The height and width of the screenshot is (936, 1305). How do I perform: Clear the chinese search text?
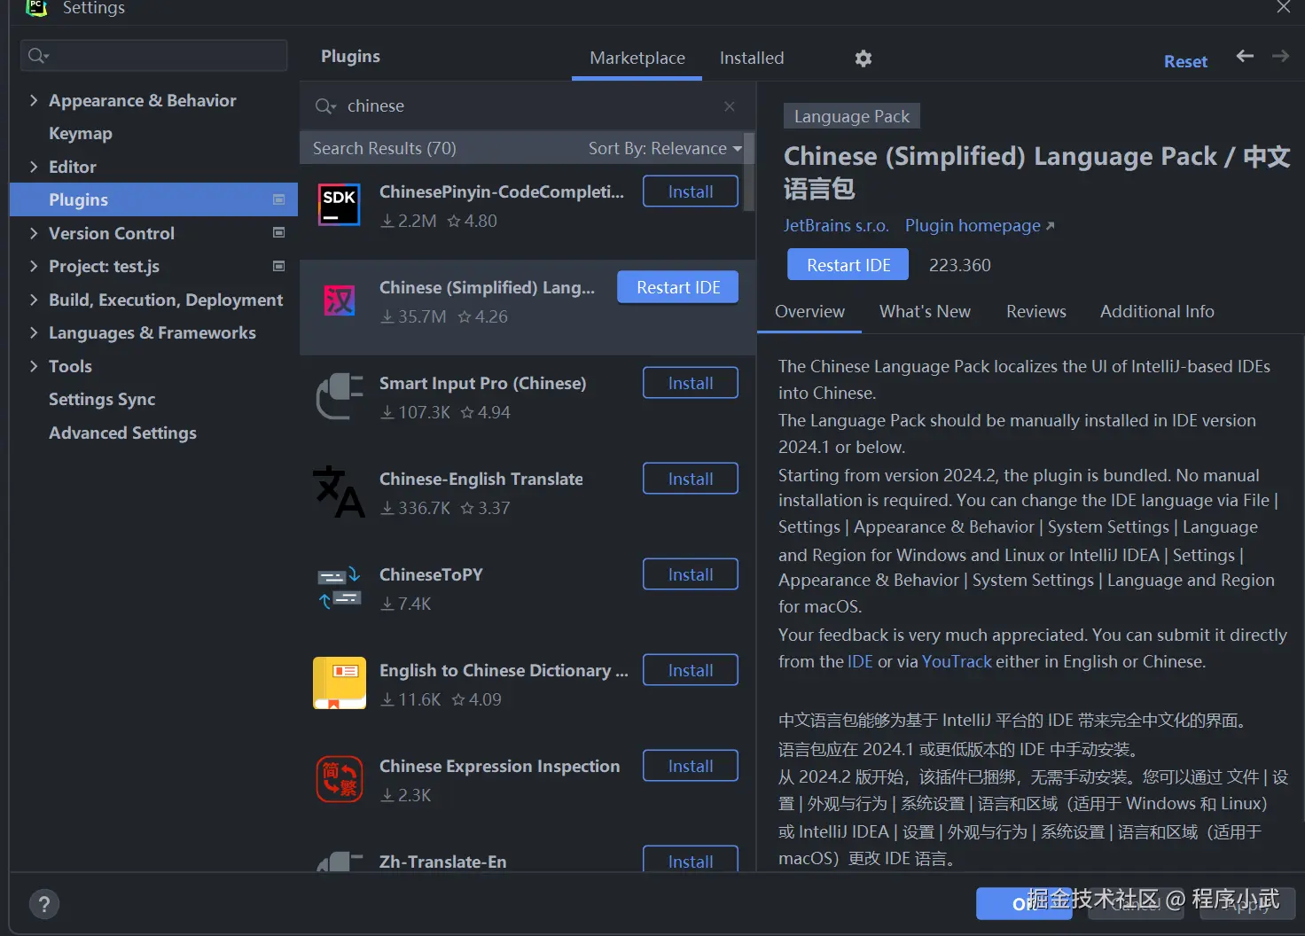pyautogui.click(x=729, y=106)
